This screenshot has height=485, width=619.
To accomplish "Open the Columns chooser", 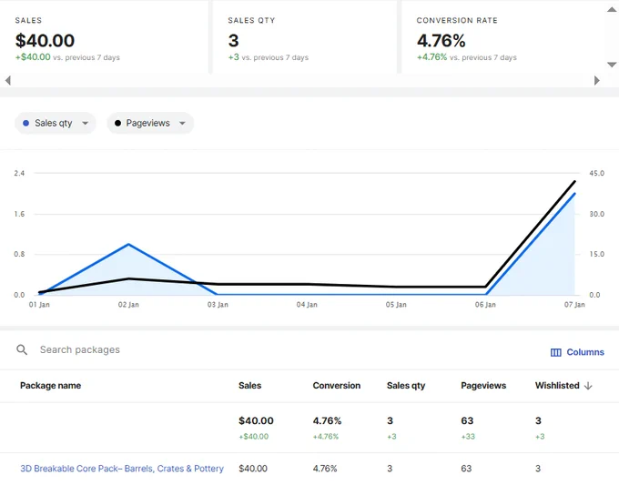I will tap(577, 352).
